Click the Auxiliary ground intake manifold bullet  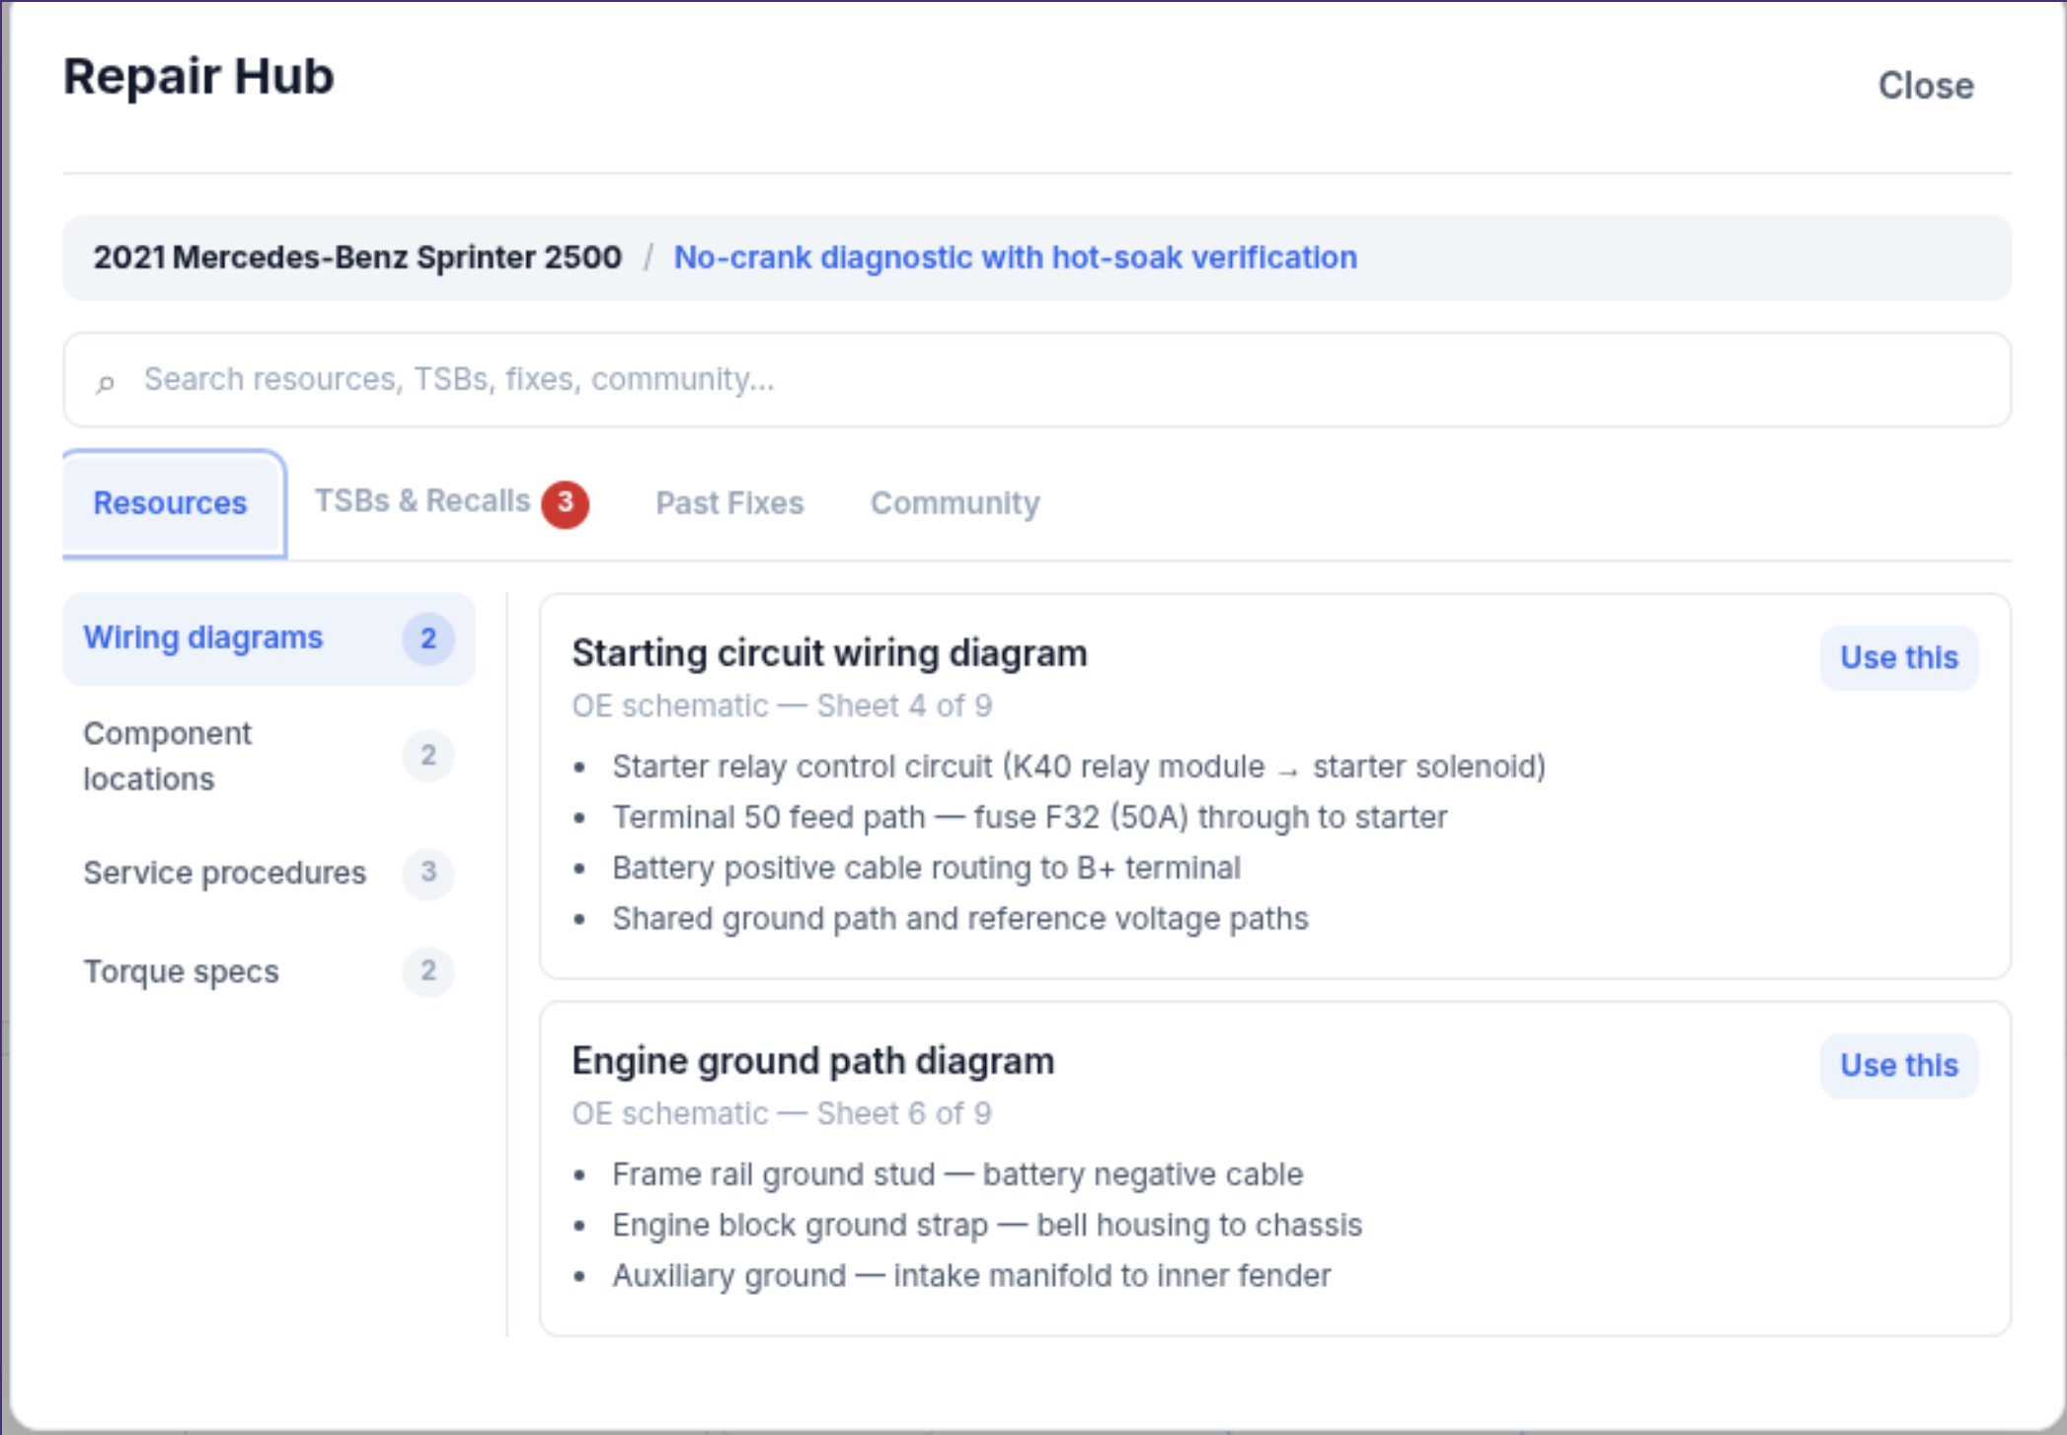[971, 1276]
